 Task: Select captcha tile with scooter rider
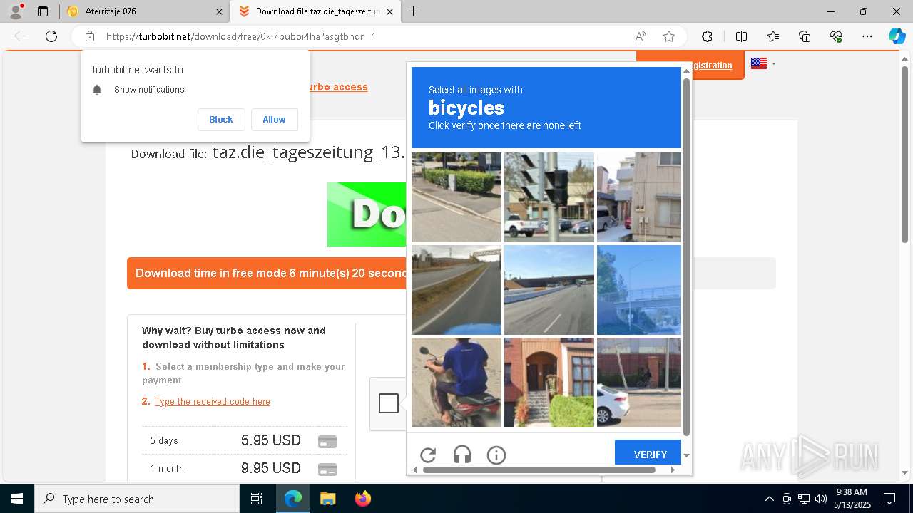tap(456, 383)
